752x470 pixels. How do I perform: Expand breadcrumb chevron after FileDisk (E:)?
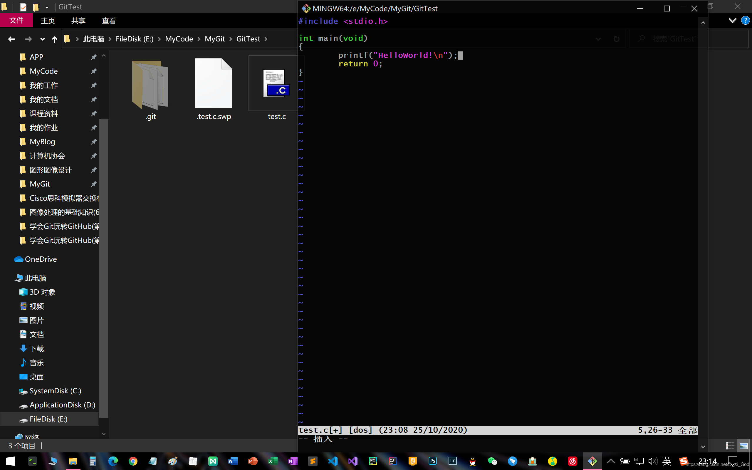[160, 39]
